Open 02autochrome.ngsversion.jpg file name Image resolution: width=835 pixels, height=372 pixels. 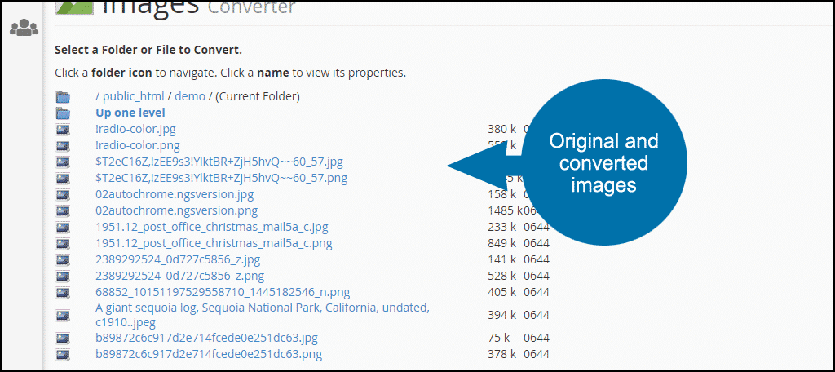175,194
